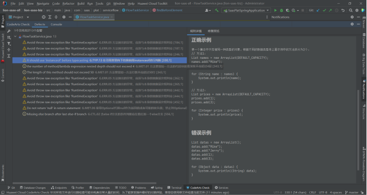Open the Project view dropdown arrow
This screenshot has width=367, height=195.
28,17
